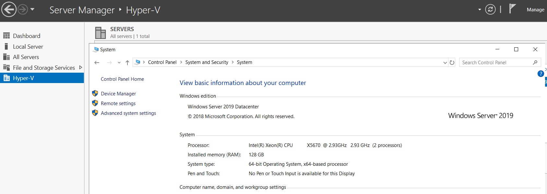Click Remote settings link
Screen dimensions: 547x194
point(118,103)
